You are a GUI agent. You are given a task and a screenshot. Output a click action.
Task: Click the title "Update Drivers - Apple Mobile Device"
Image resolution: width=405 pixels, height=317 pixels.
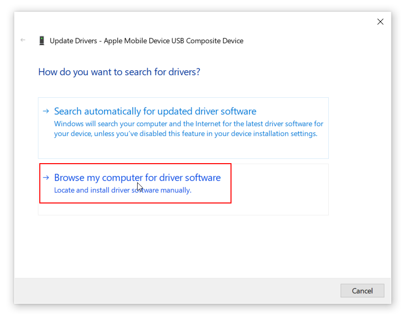(147, 40)
